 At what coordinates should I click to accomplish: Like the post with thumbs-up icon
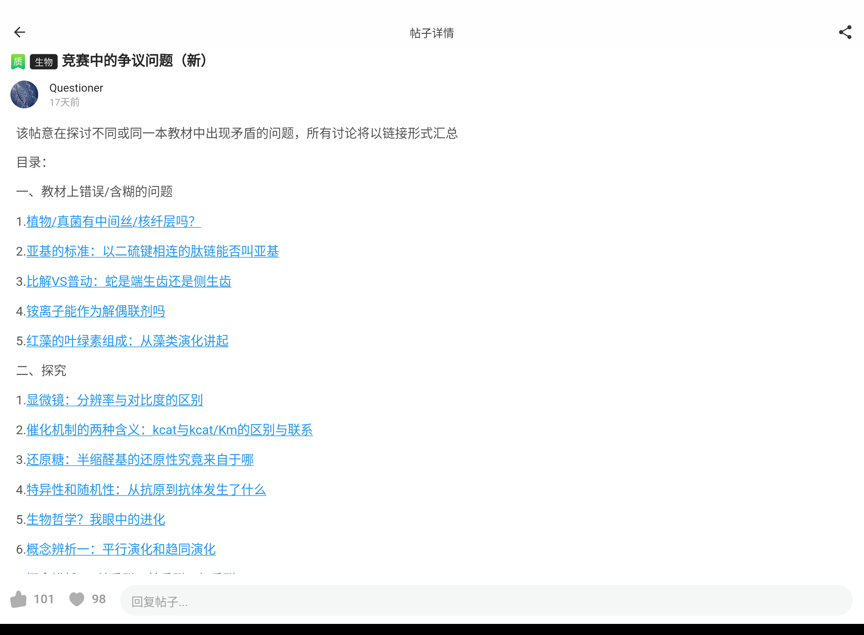pos(18,599)
